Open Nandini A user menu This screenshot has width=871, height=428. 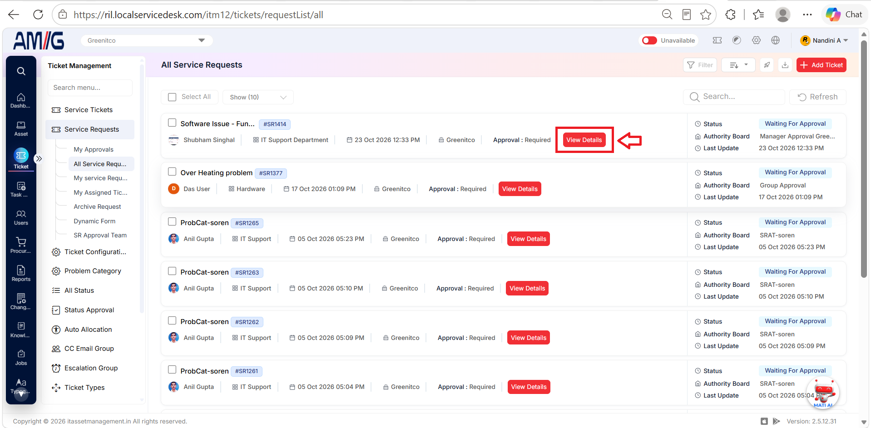click(x=824, y=40)
